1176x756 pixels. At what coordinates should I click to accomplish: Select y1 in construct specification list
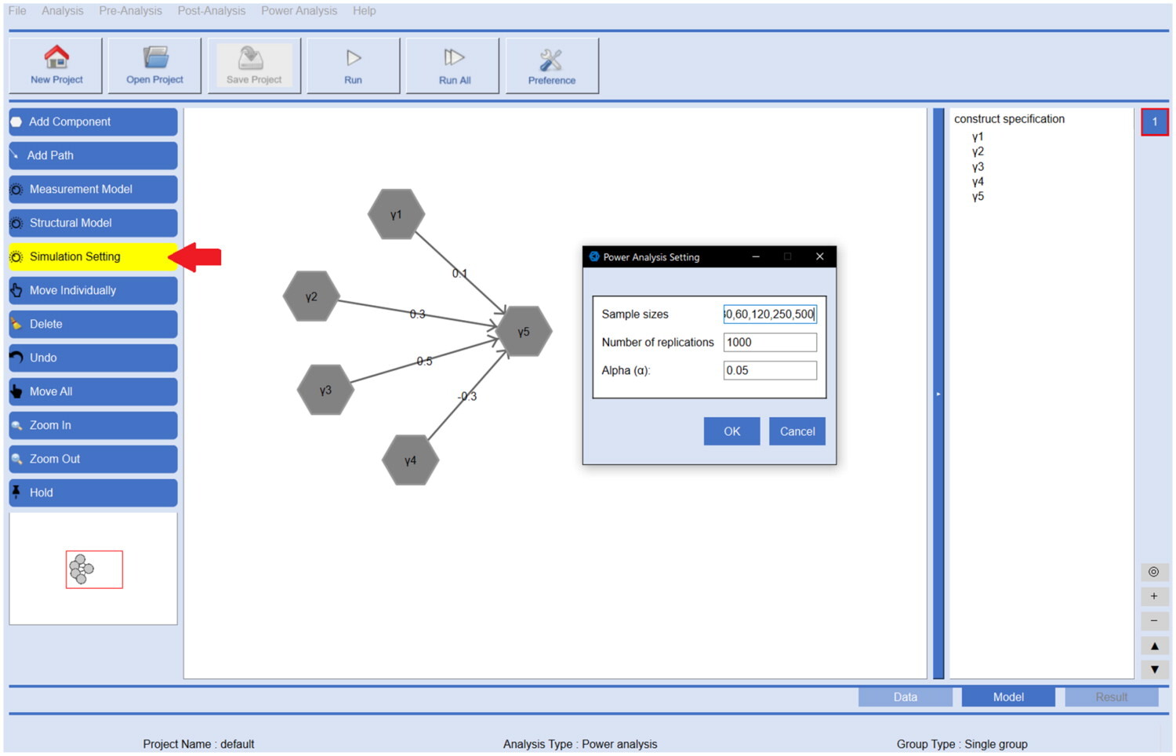[978, 137]
